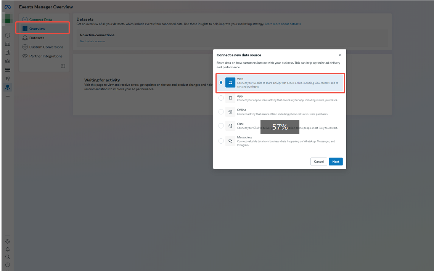Open the Events Manager icon in left rail
434x271 pixels.
click(x=8, y=87)
